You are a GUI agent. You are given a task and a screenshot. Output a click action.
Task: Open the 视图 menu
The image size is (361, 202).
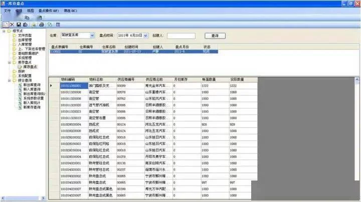31,10
